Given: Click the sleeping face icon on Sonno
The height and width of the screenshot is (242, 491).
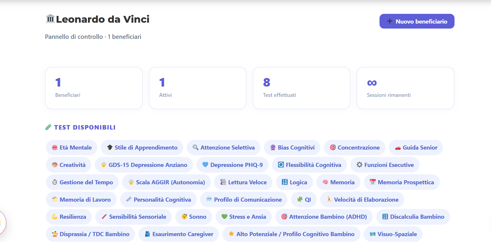Looking at the screenshot, I should 184,217.
